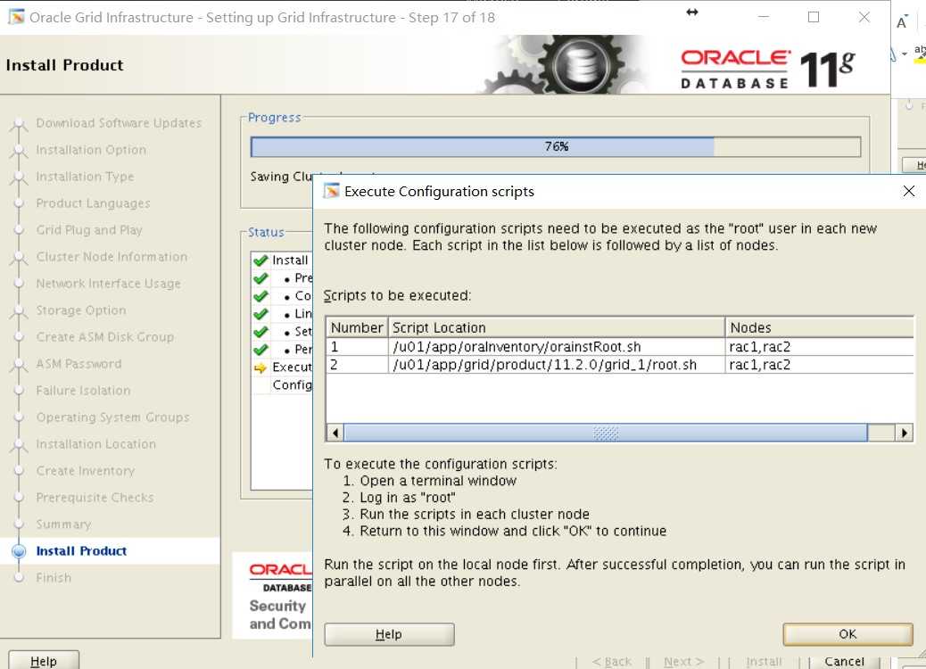The image size is (926, 669).
Task: Select the Nodes column header
Action: [820, 327]
